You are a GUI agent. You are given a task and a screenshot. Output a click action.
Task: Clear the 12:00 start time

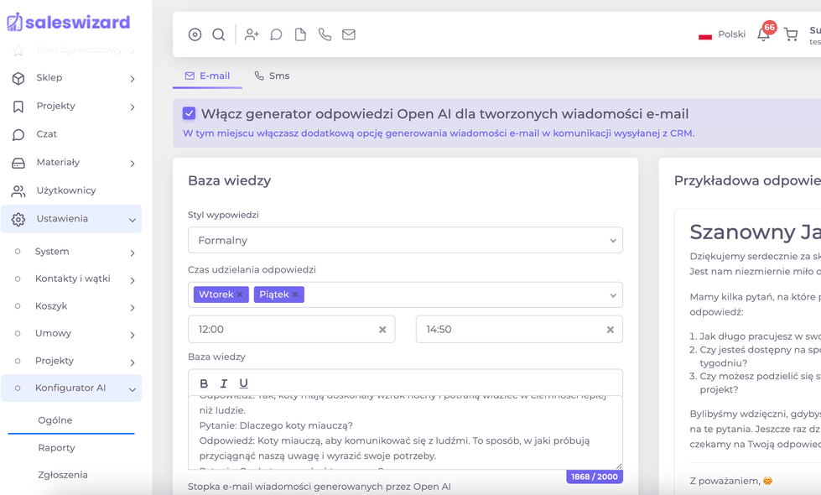[x=382, y=330]
